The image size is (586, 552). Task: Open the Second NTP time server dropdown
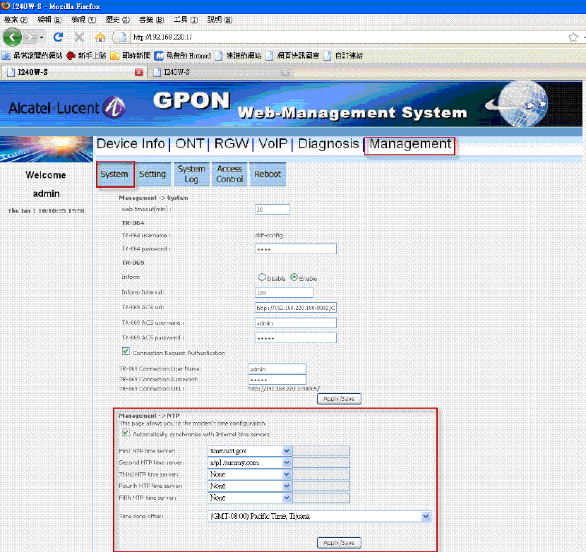click(x=249, y=463)
